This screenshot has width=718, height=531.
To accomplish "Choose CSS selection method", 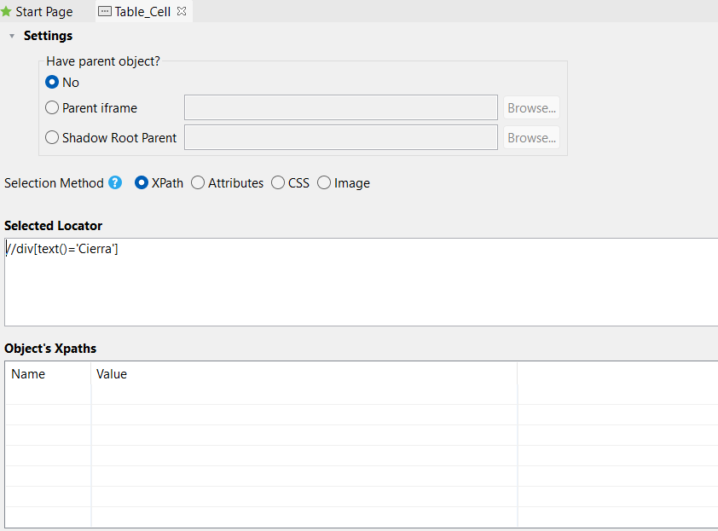I will (279, 182).
